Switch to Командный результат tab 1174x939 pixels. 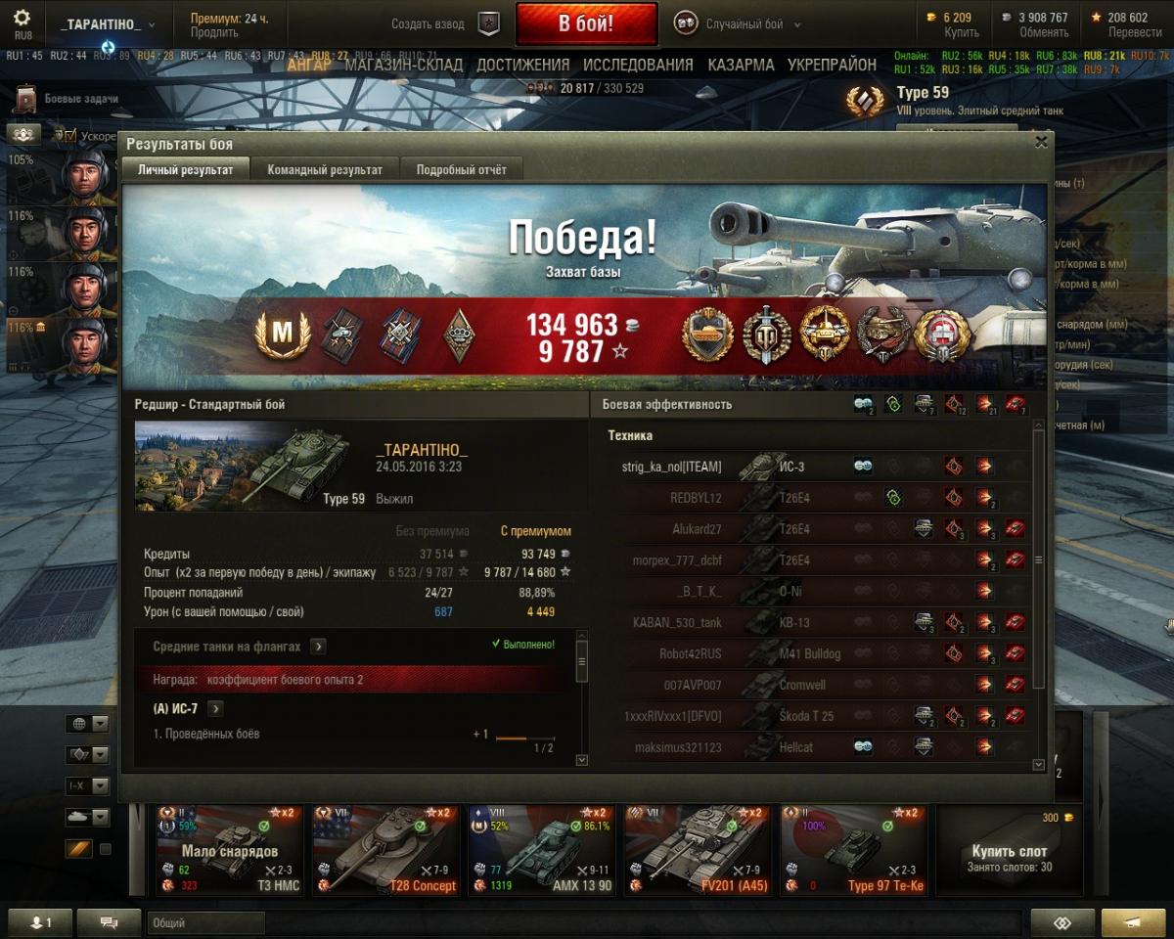point(325,169)
